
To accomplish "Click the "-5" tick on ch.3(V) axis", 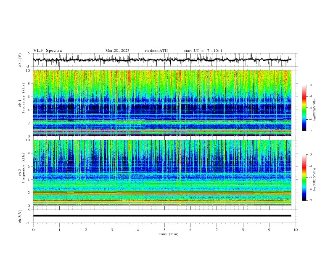I will click(x=29, y=223).
